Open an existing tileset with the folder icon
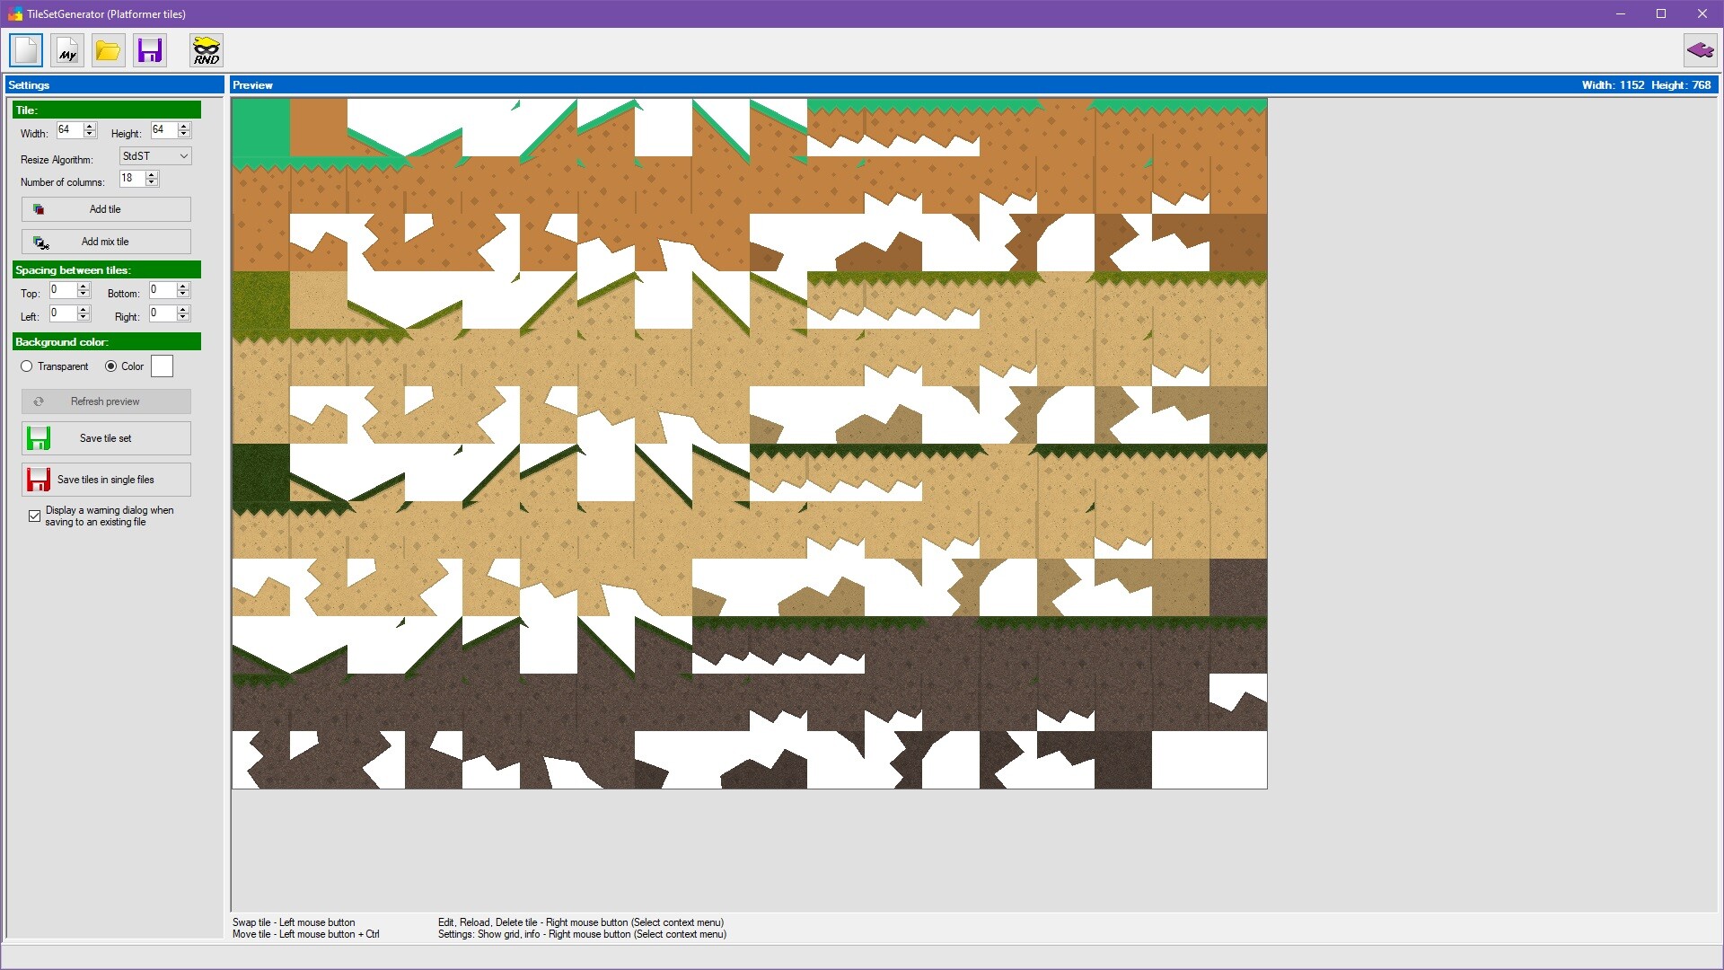Screen dimensions: 1724x970 108,50
